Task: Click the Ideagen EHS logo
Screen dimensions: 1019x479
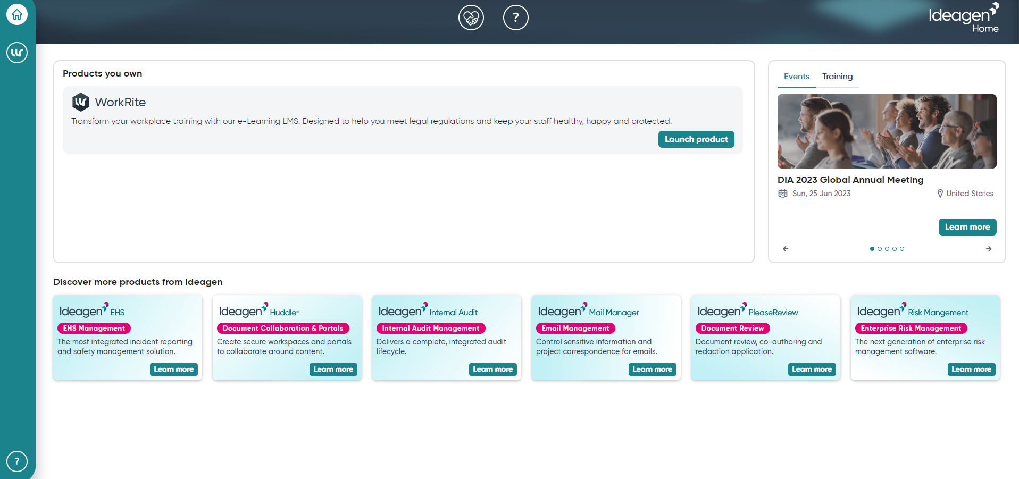Action: (x=92, y=310)
